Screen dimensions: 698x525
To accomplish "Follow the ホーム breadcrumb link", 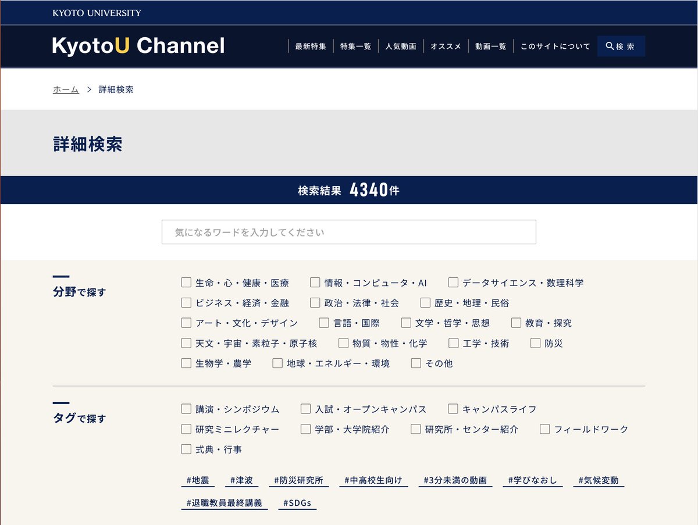I will click(66, 90).
